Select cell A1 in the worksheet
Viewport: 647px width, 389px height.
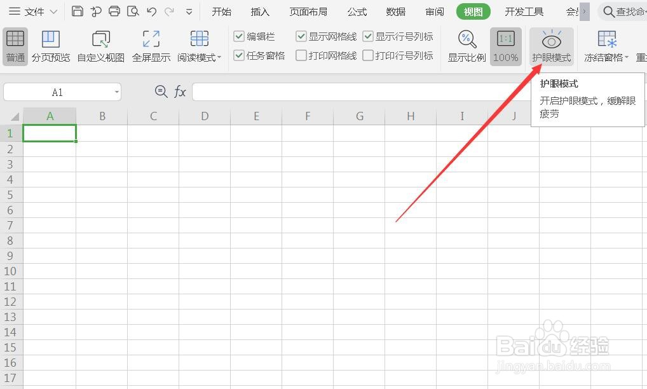tap(50, 133)
